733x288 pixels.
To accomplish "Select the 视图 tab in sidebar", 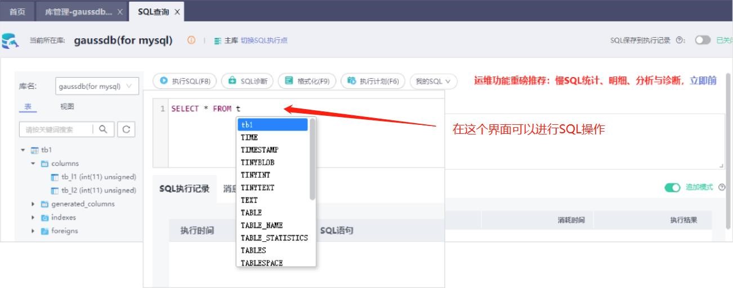I will point(67,106).
